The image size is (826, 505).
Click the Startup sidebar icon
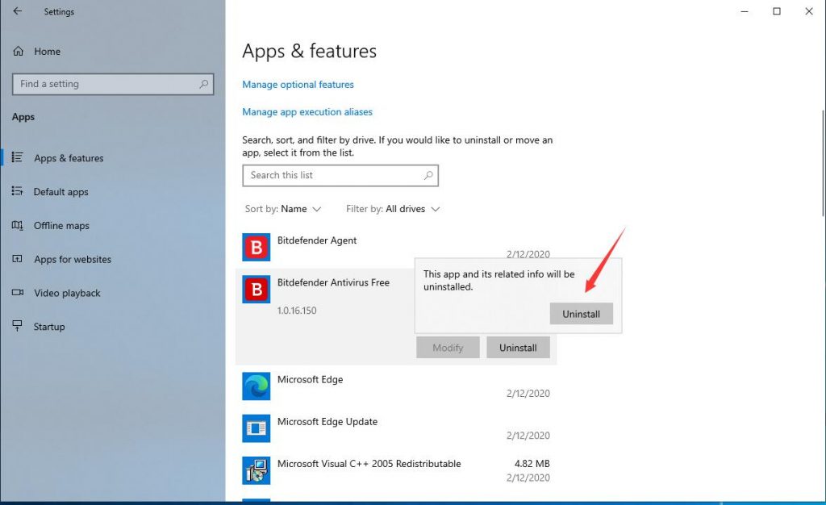[18, 327]
